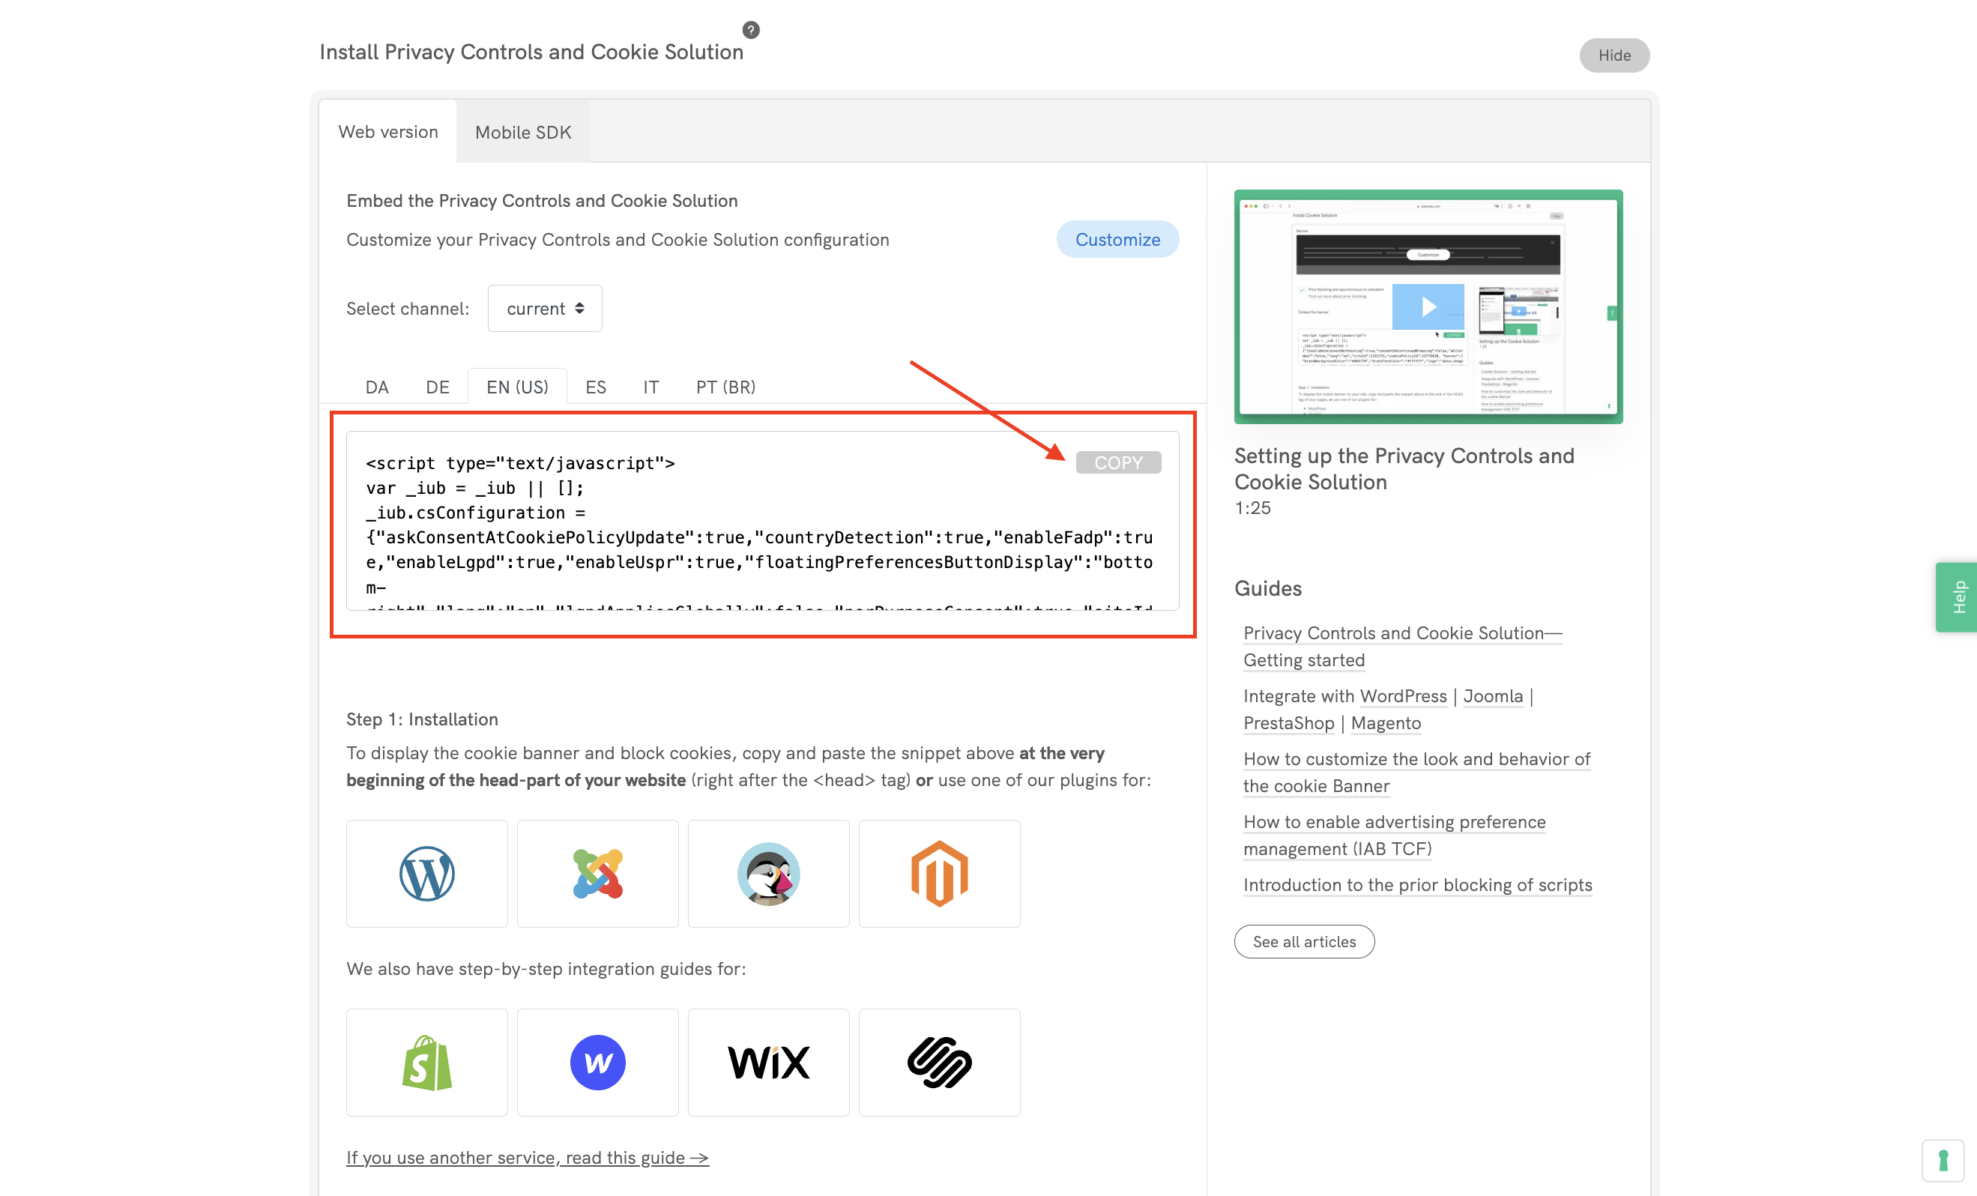Screen dimensions: 1977x1196
Task: Switch to the Web version tab
Action: point(388,132)
